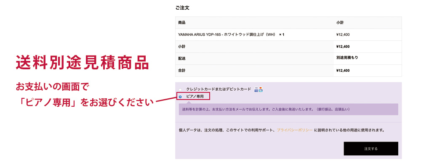
Task: Click the 商品 column header
Action: 182,23
